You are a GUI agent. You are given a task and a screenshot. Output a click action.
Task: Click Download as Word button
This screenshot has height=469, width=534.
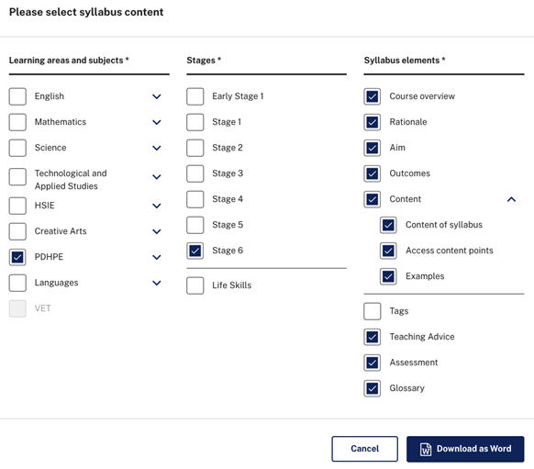pos(465,449)
